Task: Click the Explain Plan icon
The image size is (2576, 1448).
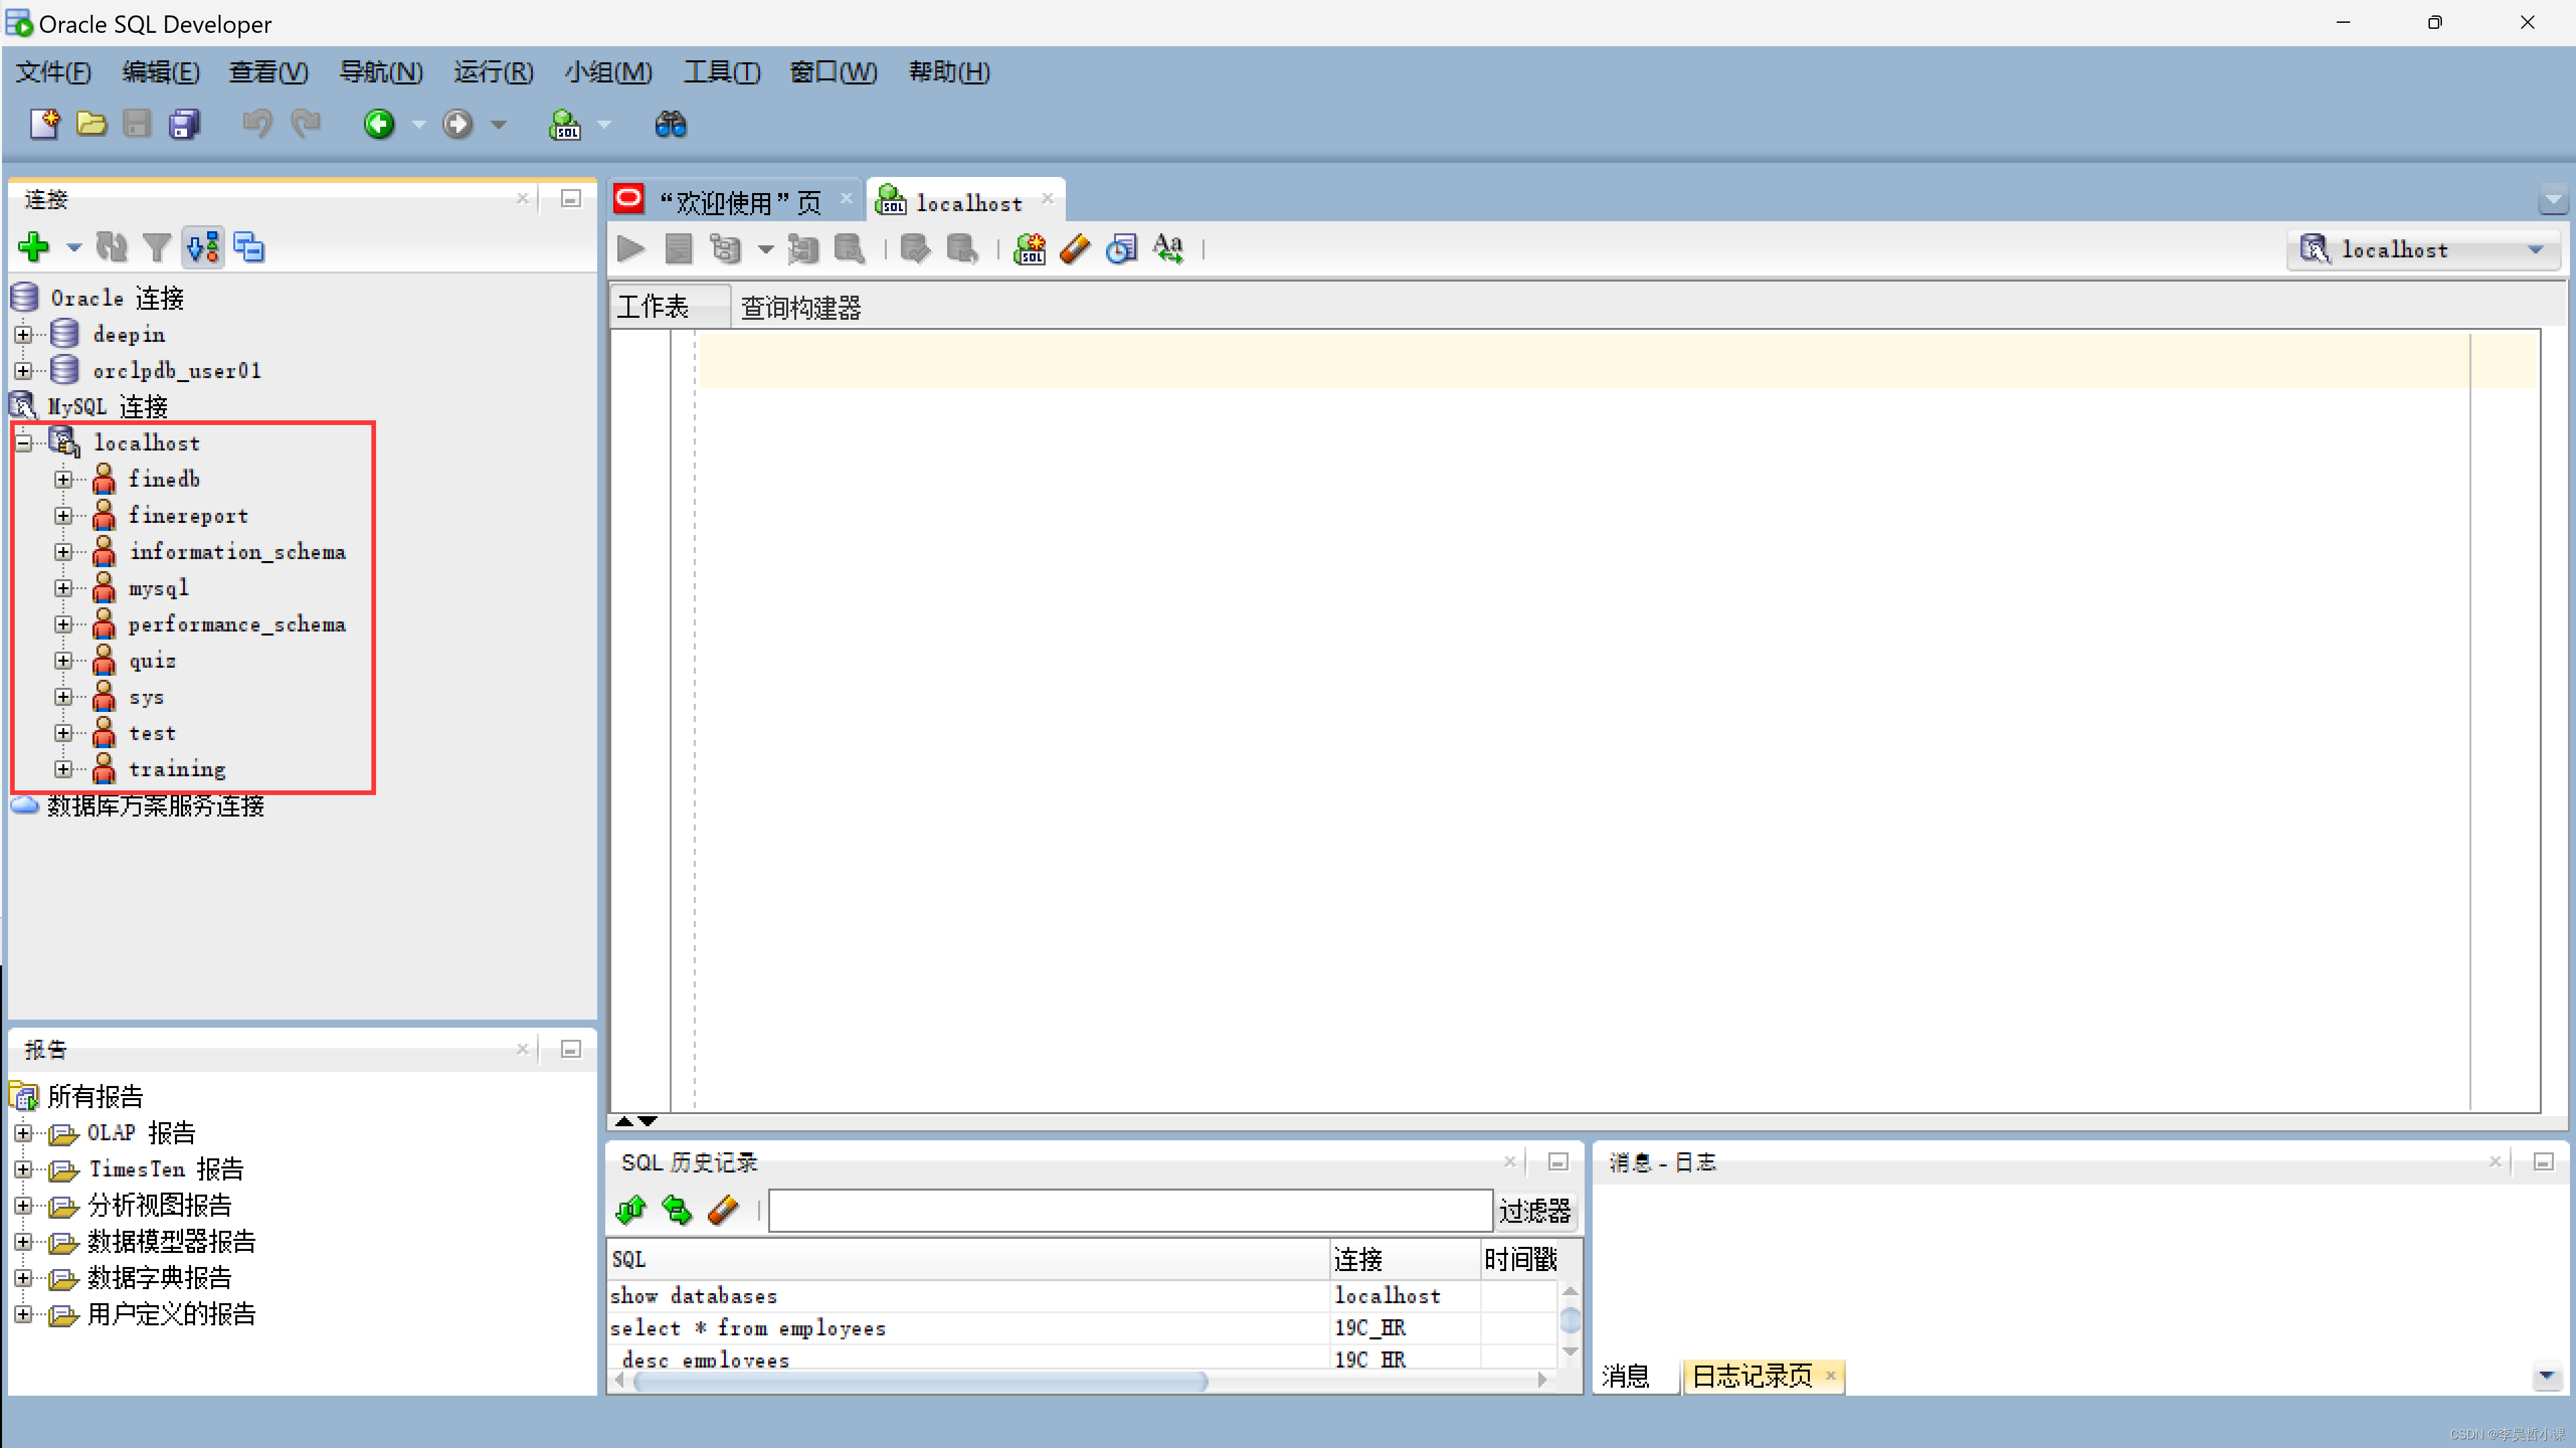Action: (x=726, y=248)
